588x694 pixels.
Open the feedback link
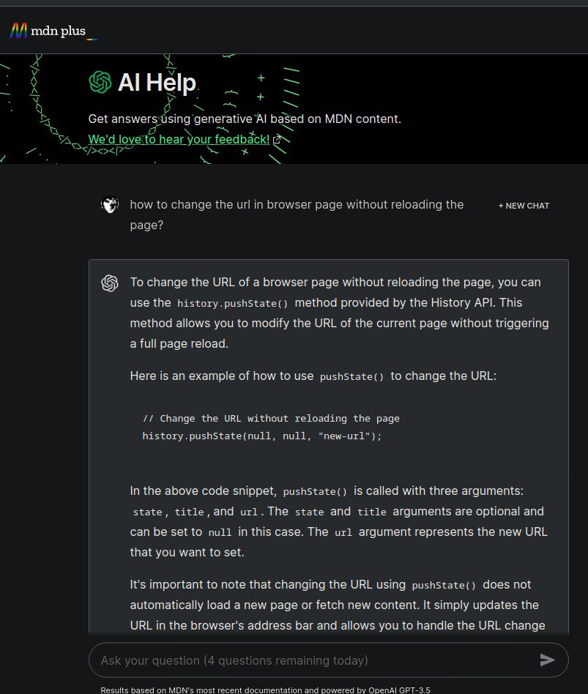[x=179, y=139]
